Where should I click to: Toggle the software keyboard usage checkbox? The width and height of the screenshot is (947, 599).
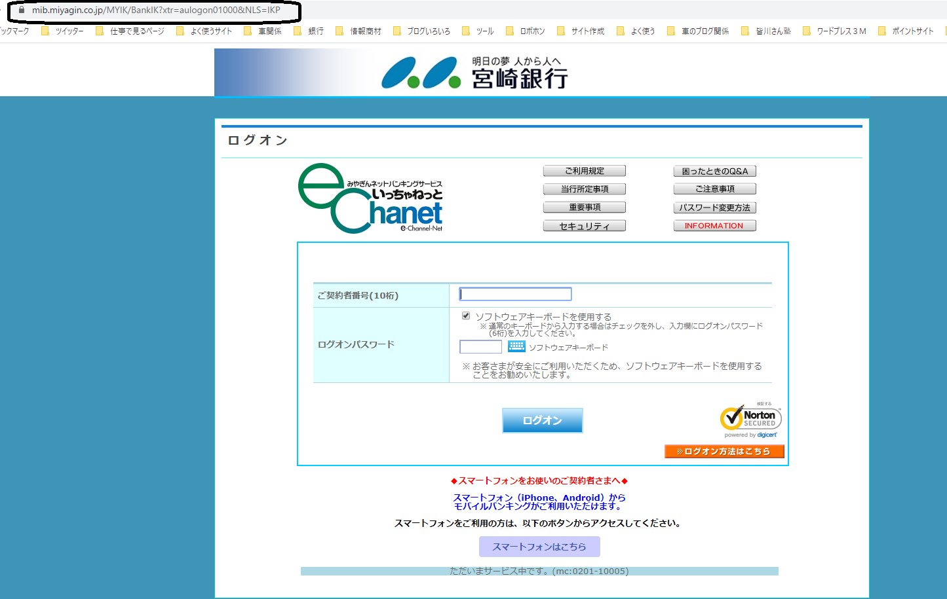[x=466, y=316]
